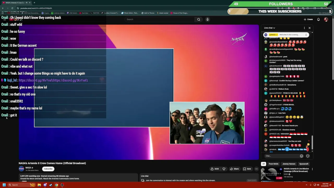Open a new browser tab
This screenshot has width=334, height=188.
coord(34,3)
